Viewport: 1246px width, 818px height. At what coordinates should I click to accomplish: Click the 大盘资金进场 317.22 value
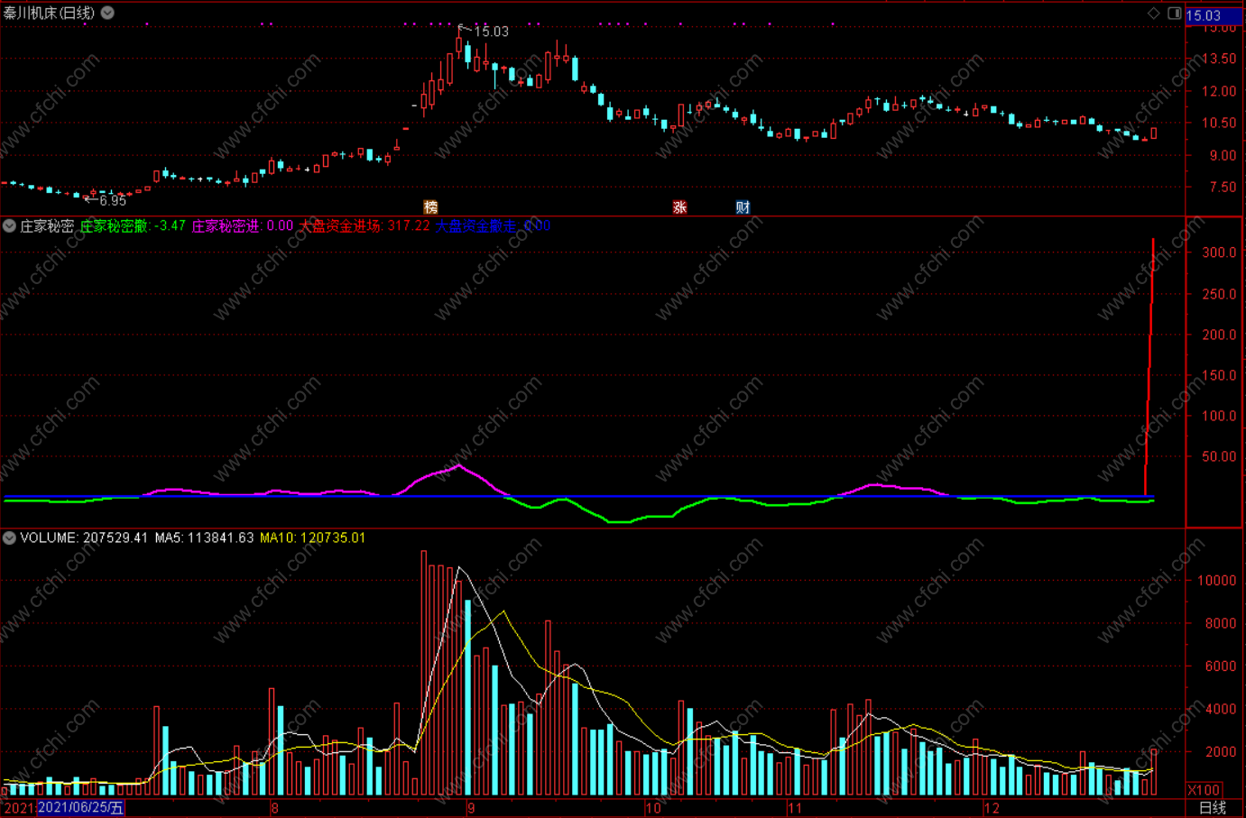(365, 226)
